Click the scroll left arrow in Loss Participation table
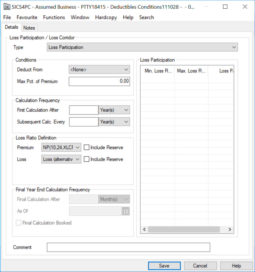The width and height of the screenshot is (255, 272). point(144,230)
